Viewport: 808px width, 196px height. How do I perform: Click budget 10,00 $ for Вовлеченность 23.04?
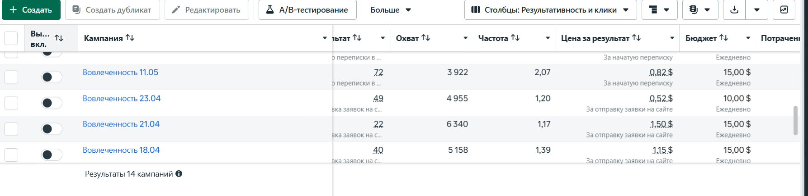click(737, 98)
